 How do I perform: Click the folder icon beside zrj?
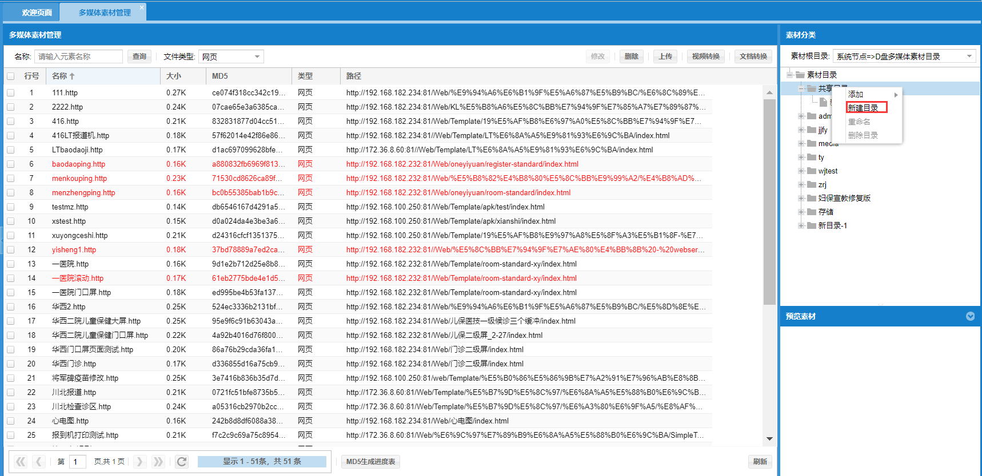[x=812, y=184]
